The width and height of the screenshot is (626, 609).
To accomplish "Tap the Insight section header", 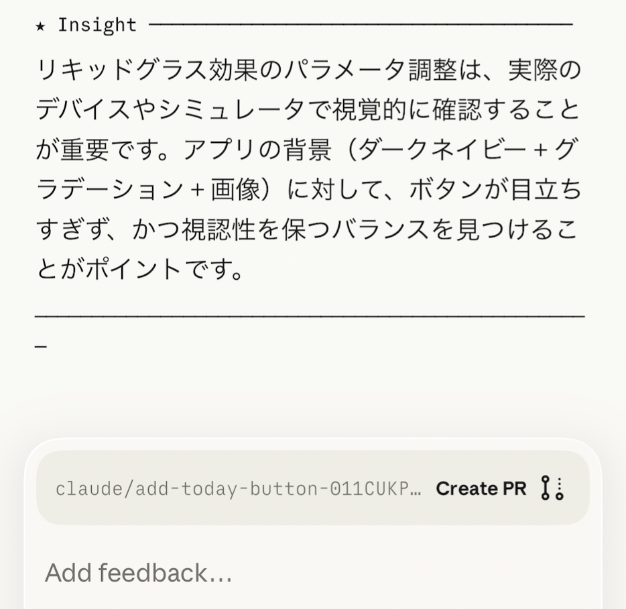I will coord(87,24).
